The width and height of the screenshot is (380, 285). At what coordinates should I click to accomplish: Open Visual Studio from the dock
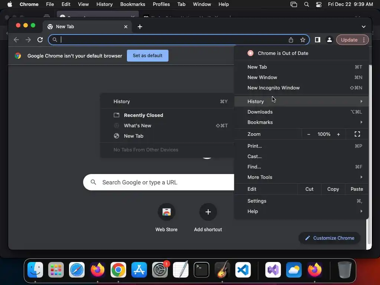273,270
